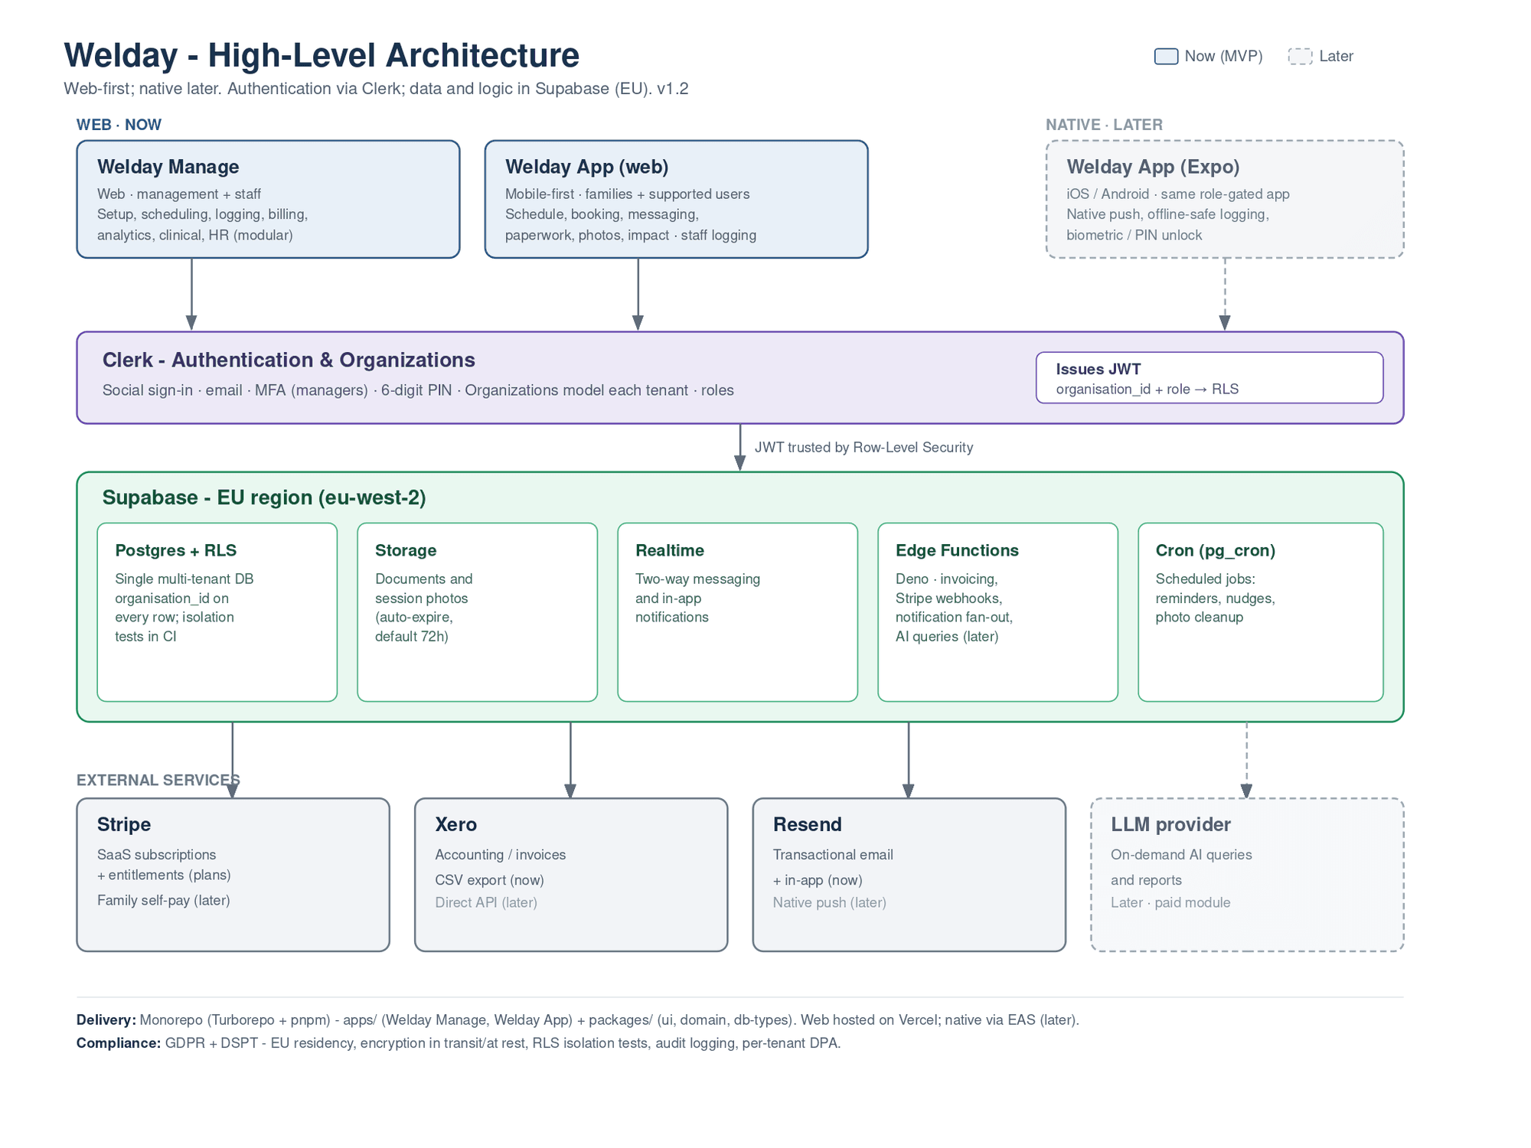Click 'analytics, clinical, HR (modular)' text
The height and width of the screenshot is (1148, 1531).
(x=195, y=236)
